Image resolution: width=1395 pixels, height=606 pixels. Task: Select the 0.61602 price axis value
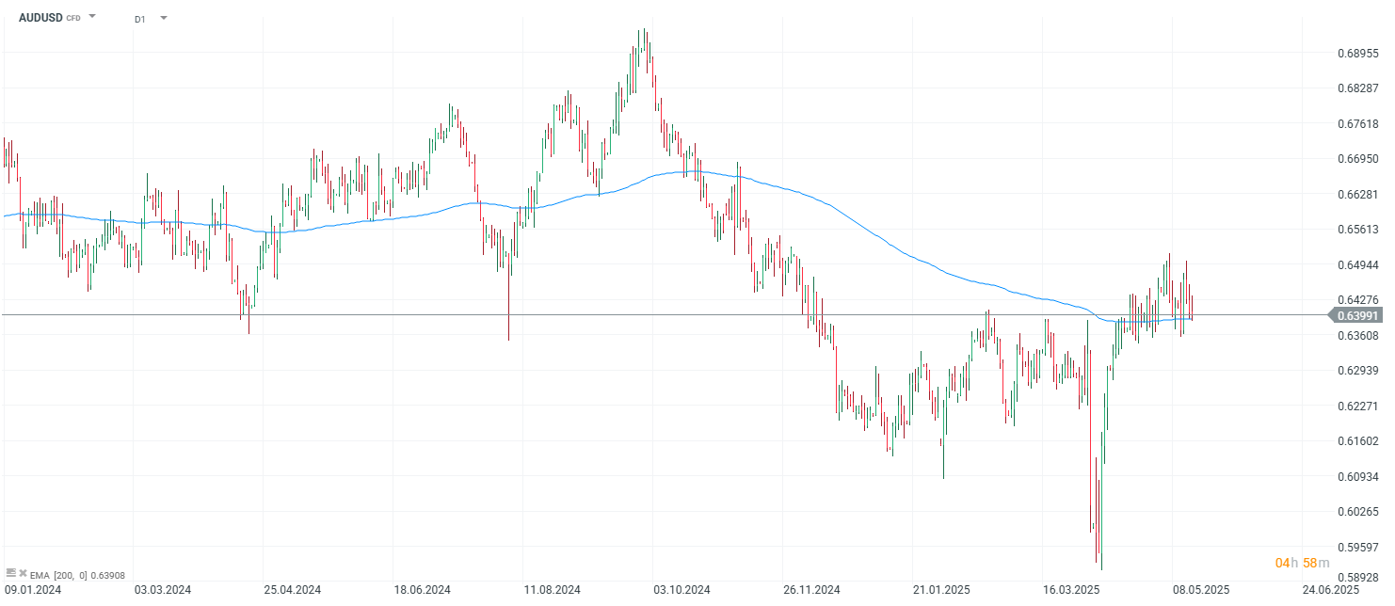1357,441
